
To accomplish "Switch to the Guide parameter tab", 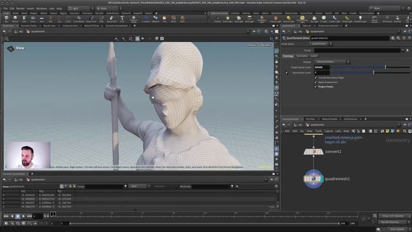I will 314,56.
